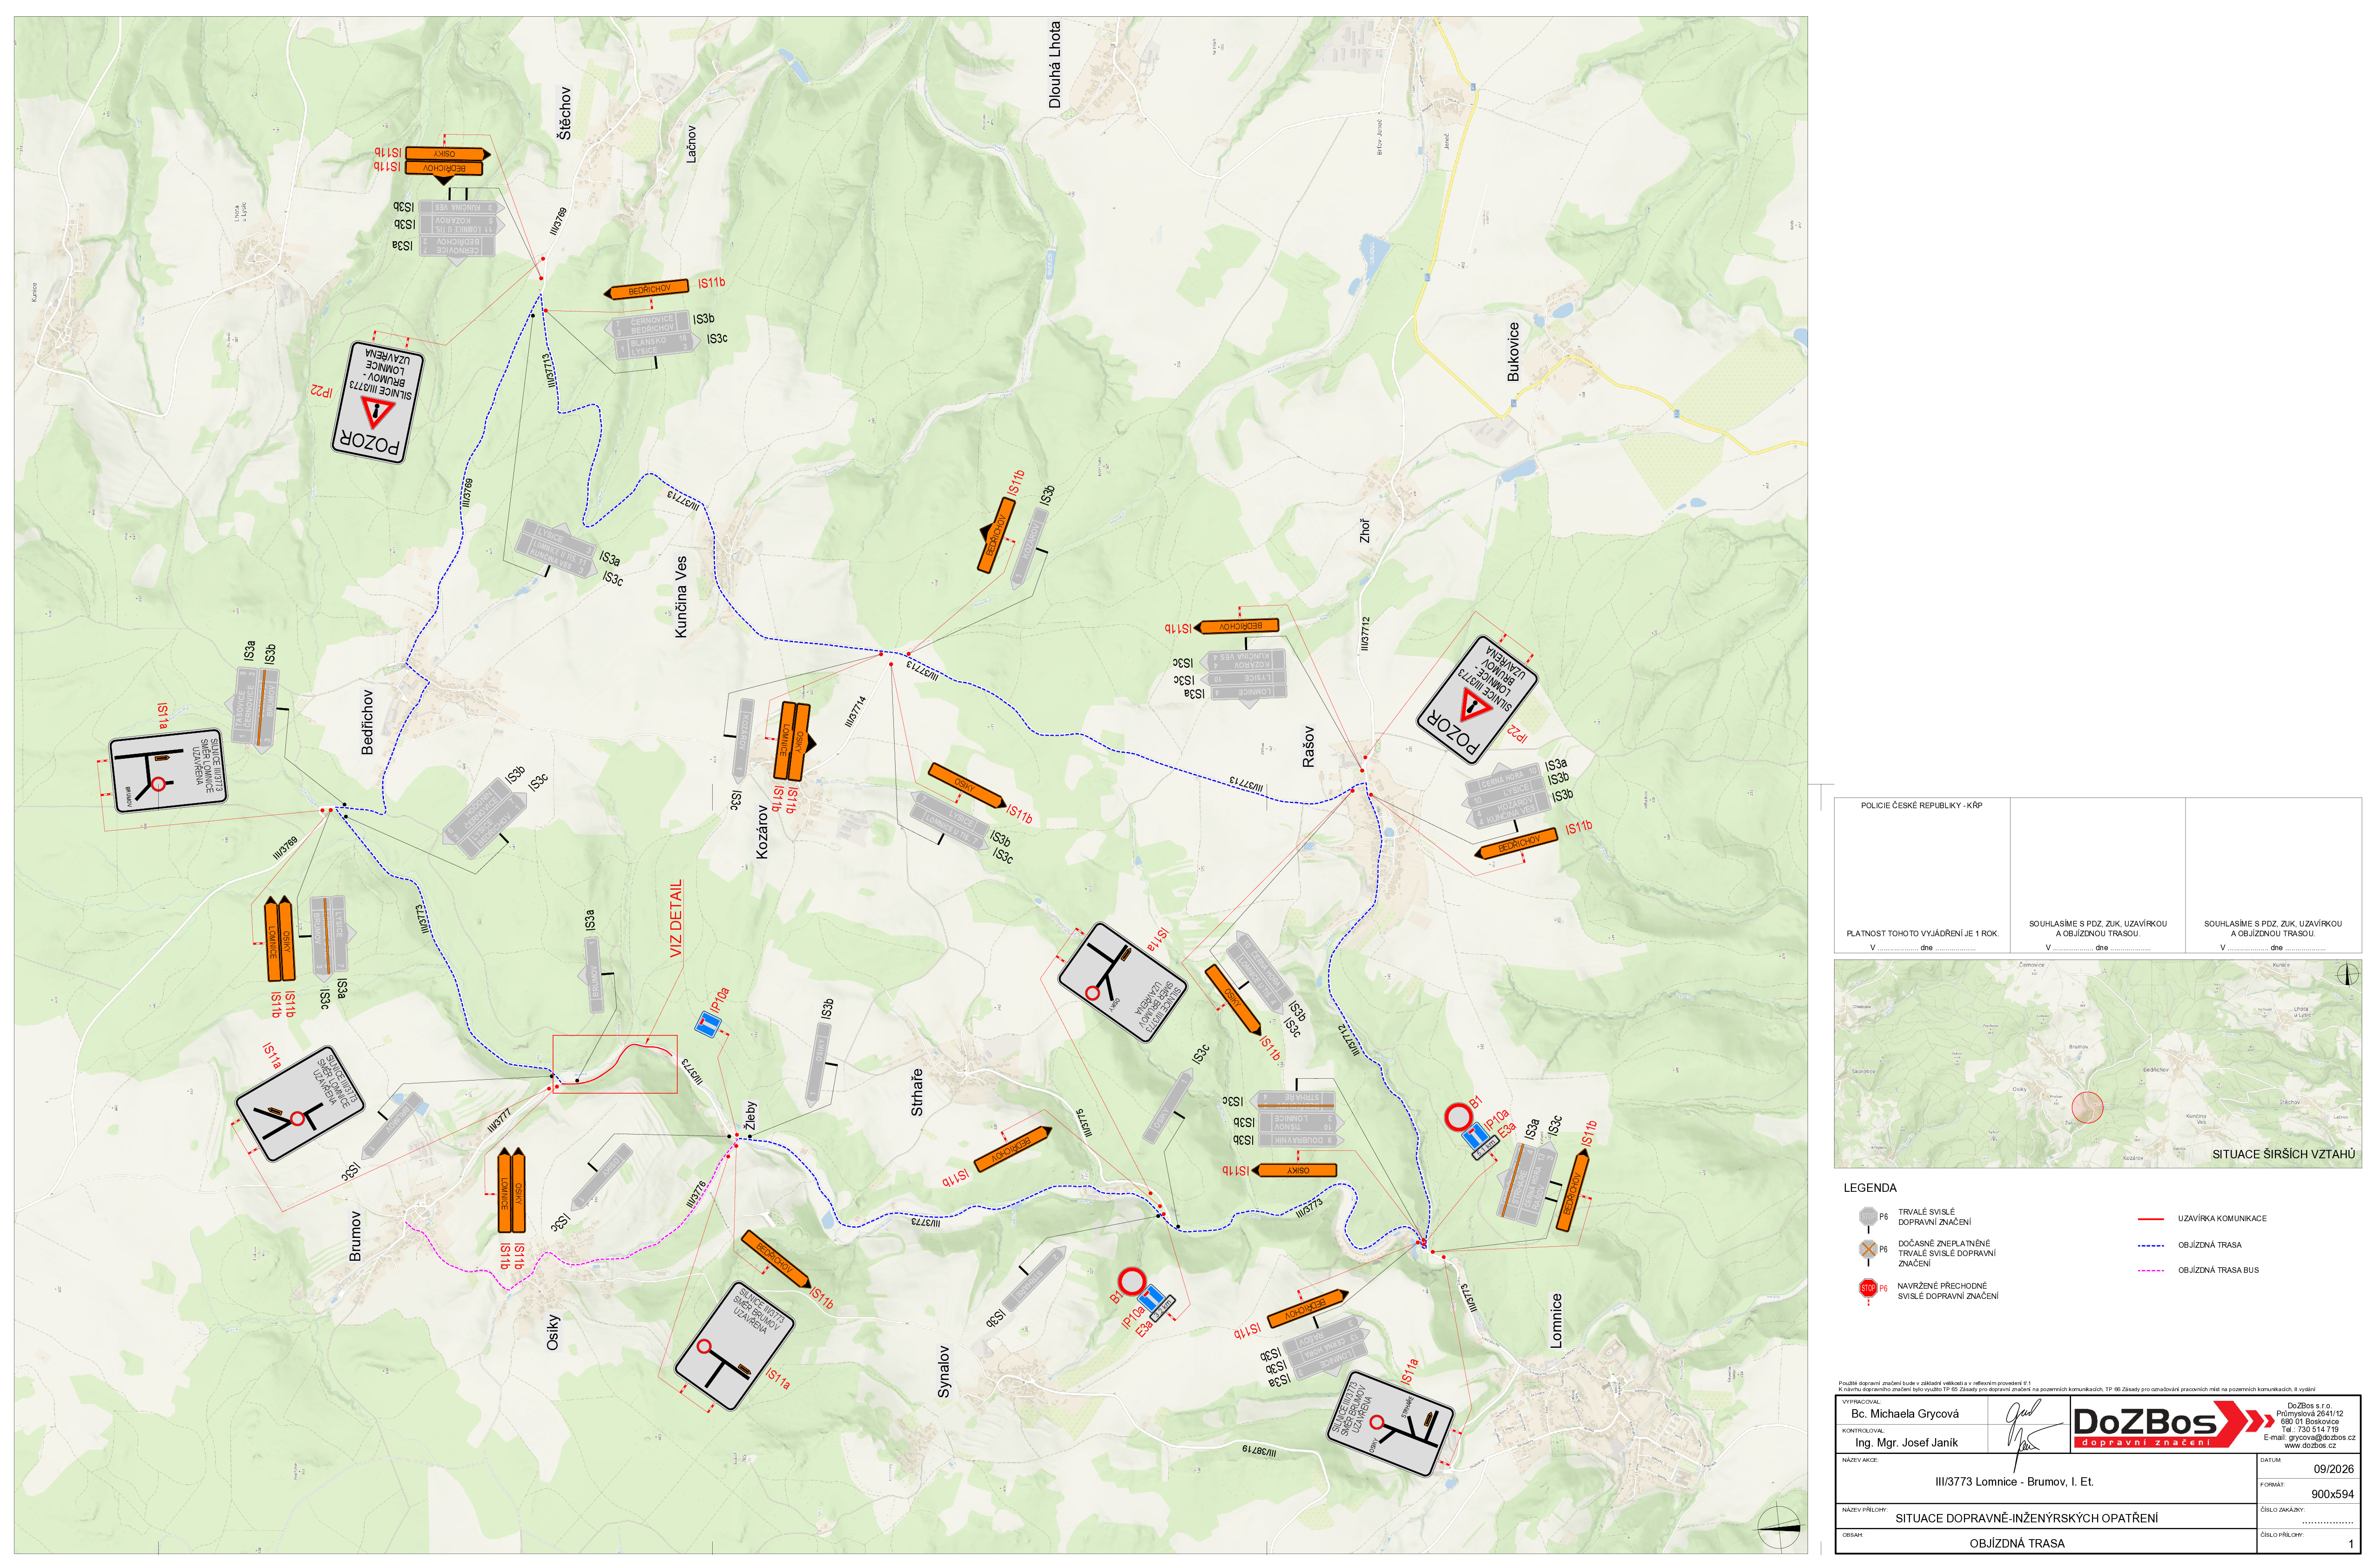Click the orange-crossed STOP P6 legend sign

pyautogui.click(x=1867, y=1249)
